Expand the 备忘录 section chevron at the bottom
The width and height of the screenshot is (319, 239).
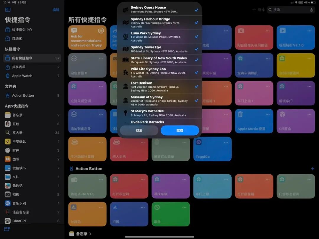pos(90,234)
